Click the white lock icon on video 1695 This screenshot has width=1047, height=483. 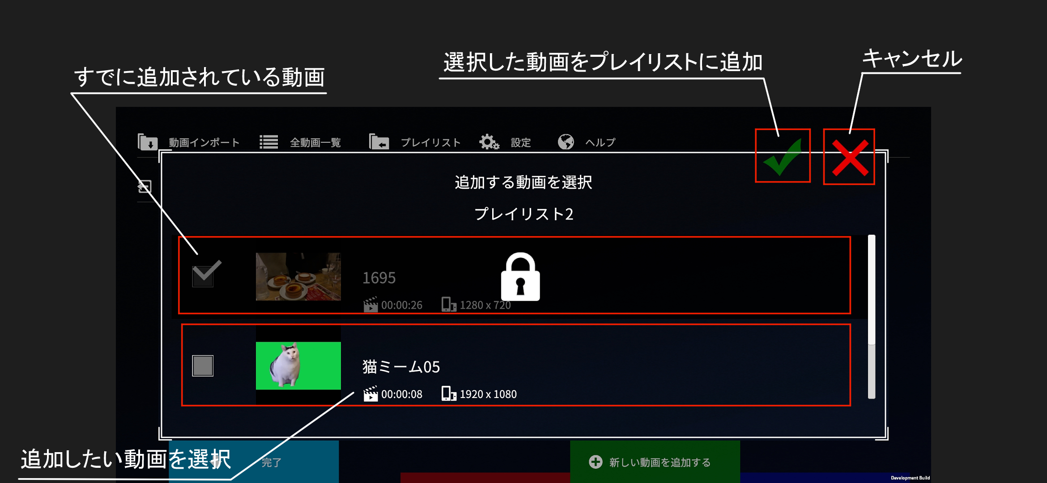pos(520,277)
